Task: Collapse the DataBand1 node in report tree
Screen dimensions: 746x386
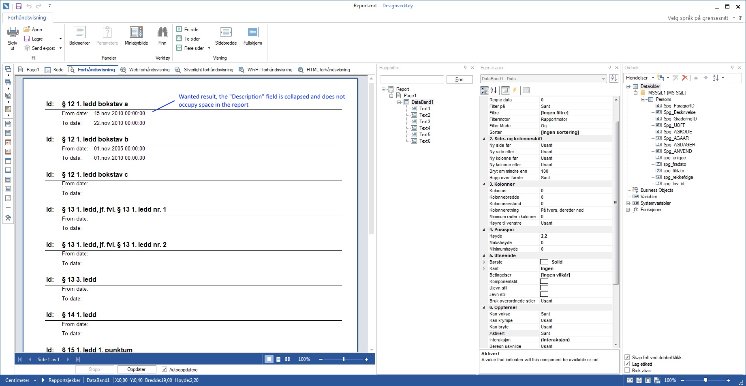Action: point(399,102)
